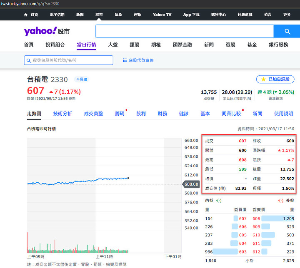Switch to the 基本 tab
This screenshot has width=300, height=268.
pos(205,114)
